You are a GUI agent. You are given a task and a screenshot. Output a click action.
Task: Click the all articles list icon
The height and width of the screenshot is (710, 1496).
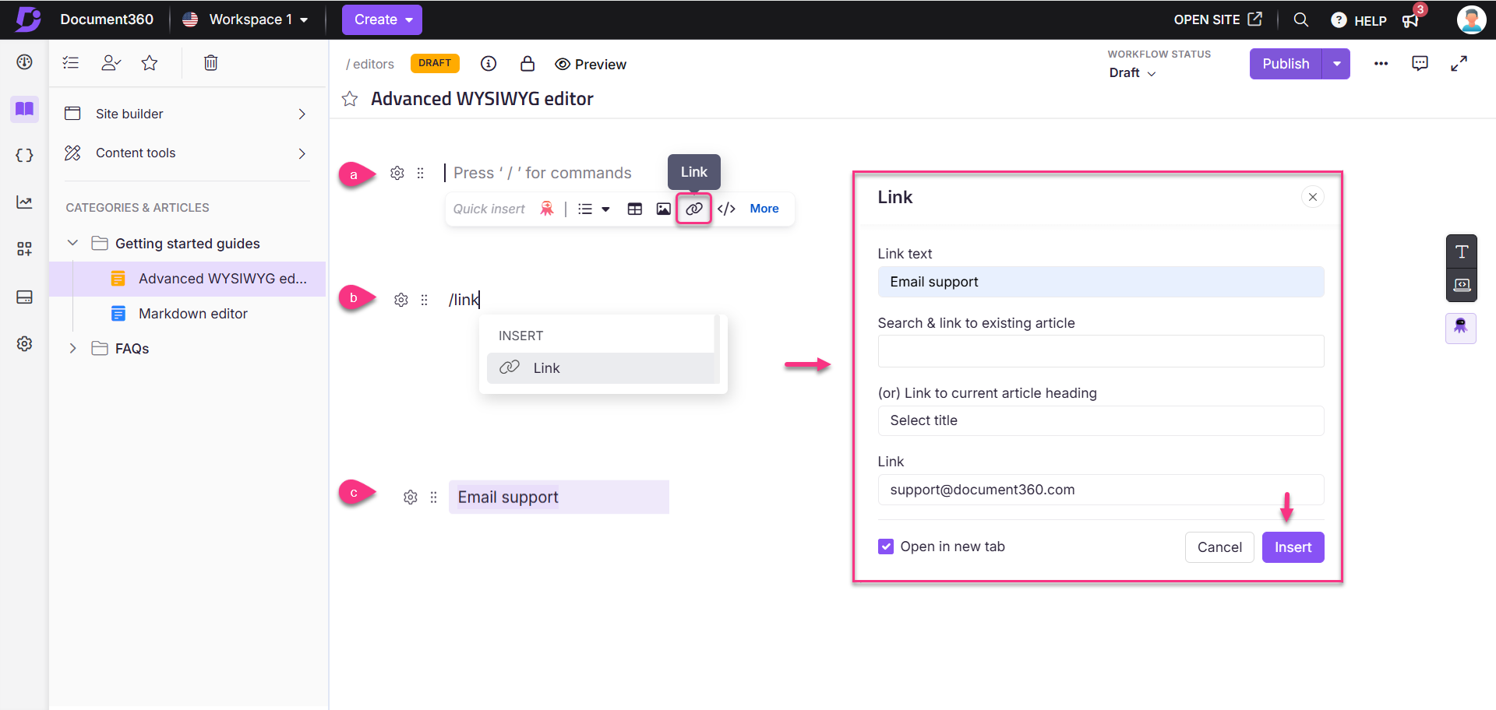pyautogui.click(x=71, y=63)
